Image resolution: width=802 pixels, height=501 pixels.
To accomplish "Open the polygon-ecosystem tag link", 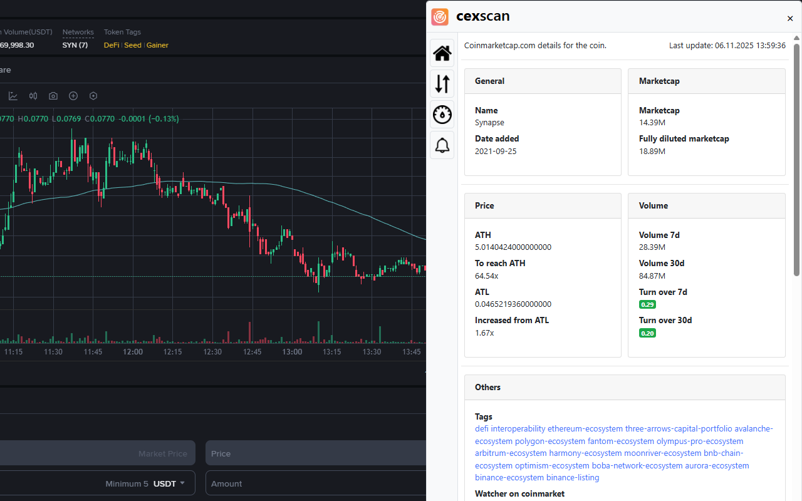I will 550,441.
